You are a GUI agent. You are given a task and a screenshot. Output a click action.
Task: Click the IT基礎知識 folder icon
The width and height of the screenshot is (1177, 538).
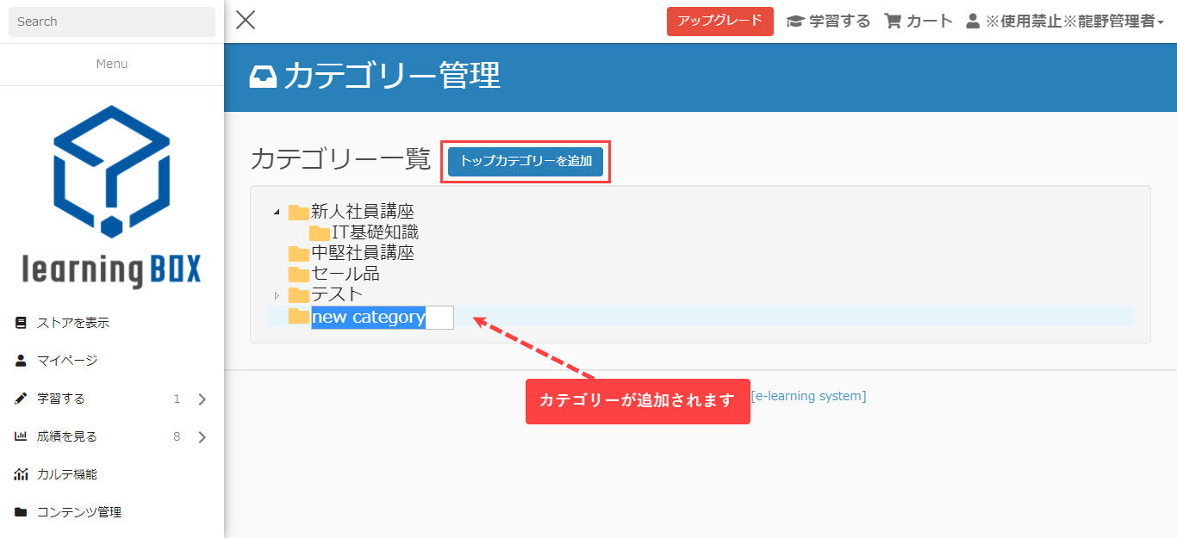tap(319, 232)
